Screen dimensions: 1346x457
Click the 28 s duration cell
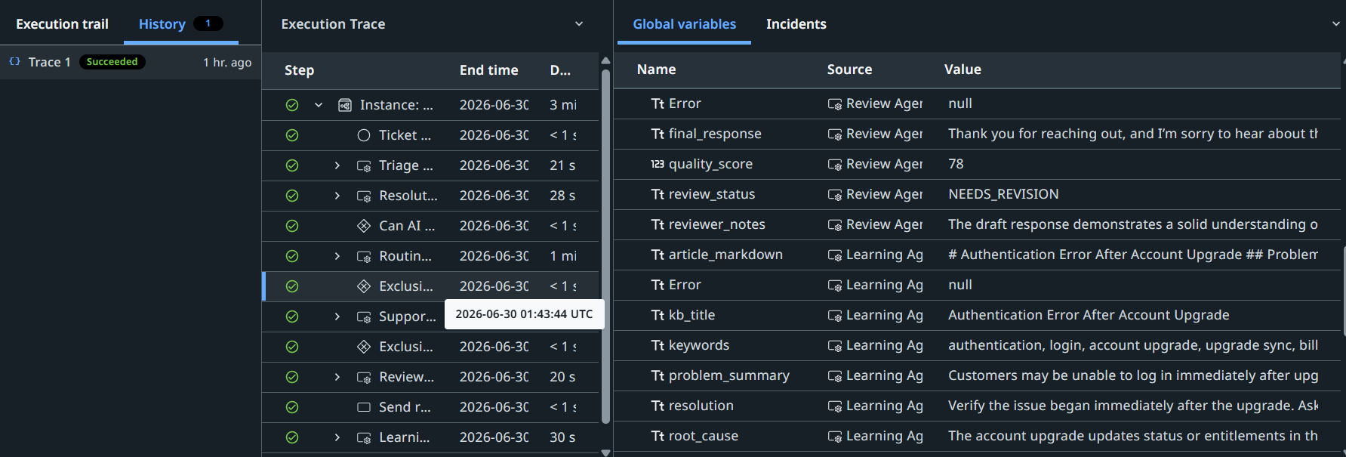point(562,196)
